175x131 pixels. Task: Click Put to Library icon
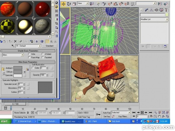[x=32, y=41]
